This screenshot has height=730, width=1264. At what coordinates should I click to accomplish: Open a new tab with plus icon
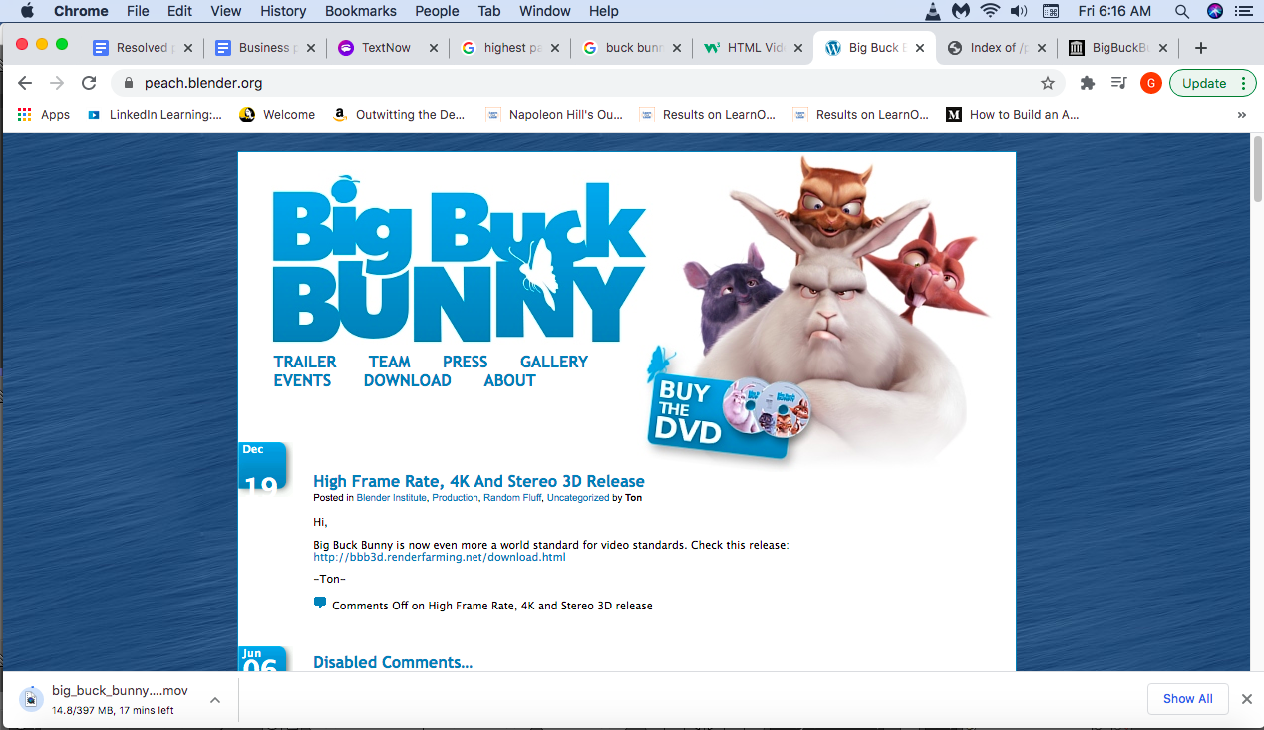coord(1200,48)
